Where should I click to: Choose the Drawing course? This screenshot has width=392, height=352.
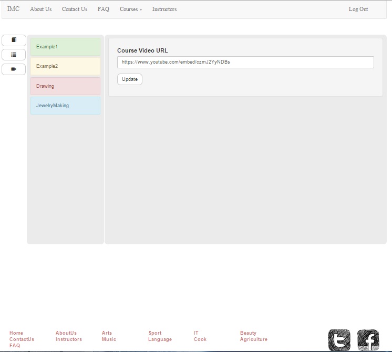pyautogui.click(x=65, y=86)
